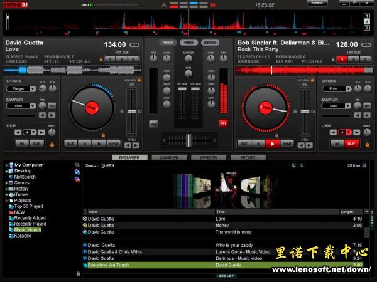Click right deck pitch bend up arrow
This screenshot has height=282, width=377.
309,145
